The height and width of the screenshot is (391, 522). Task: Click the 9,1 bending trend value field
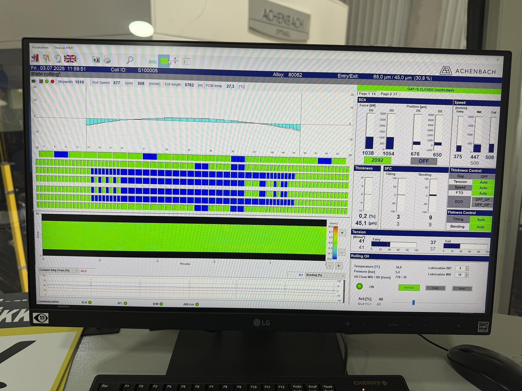[x=296, y=275]
